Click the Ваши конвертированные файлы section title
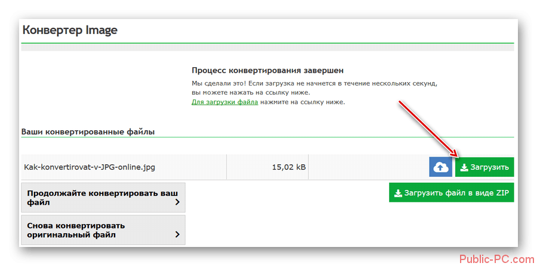The height and width of the screenshot is (266, 537). (88, 132)
